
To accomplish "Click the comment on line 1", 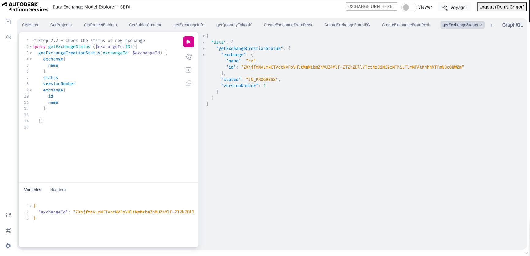I will tap(89, 40).
